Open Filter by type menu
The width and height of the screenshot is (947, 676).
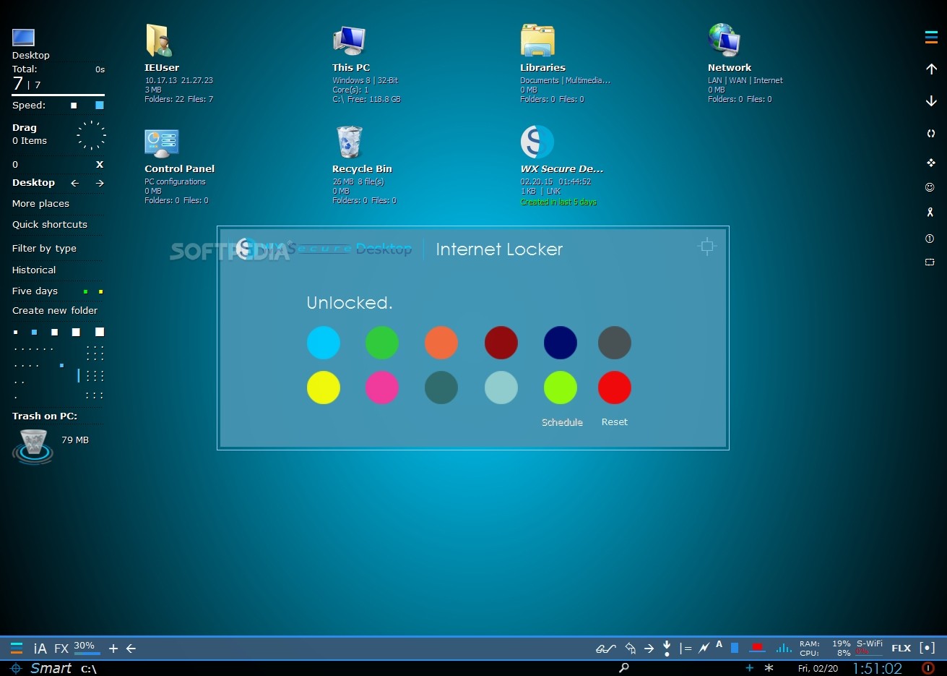point(44,249)
